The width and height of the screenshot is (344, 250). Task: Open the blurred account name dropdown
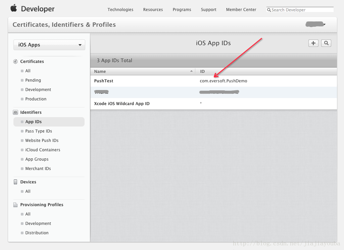pos(315,24)
